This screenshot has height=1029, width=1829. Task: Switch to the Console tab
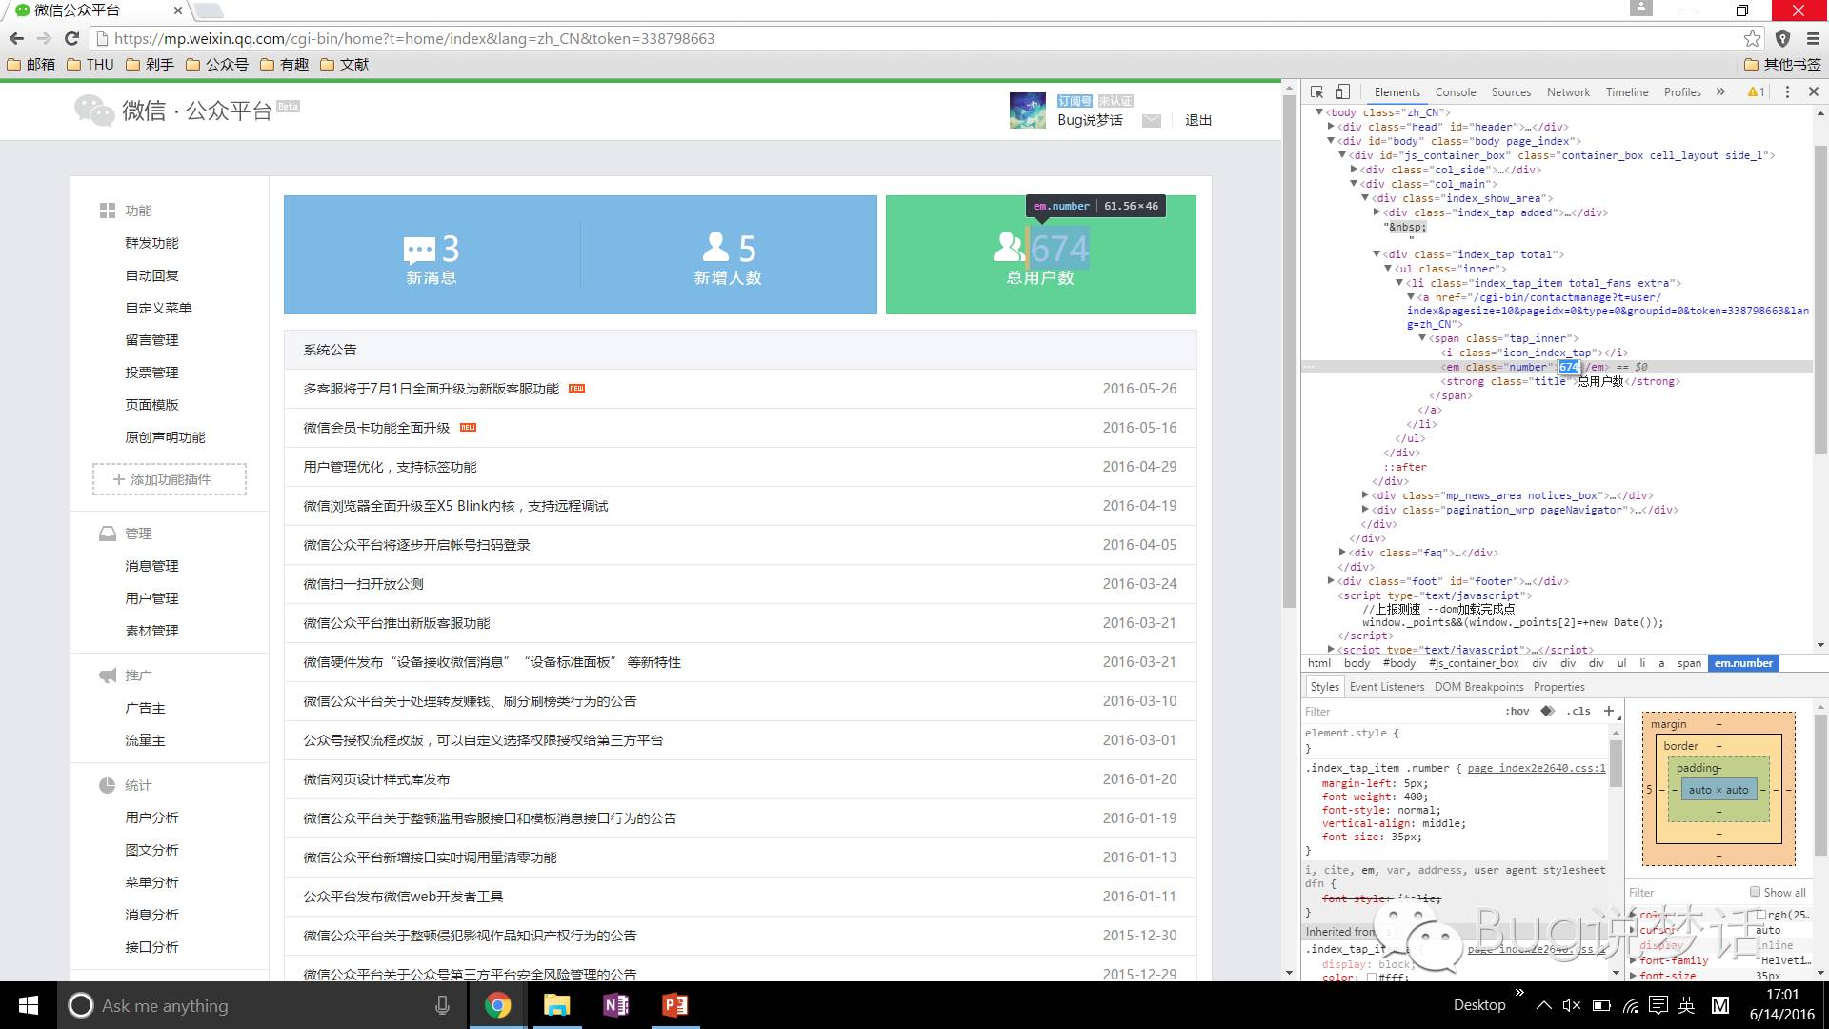pos(1455,92)
